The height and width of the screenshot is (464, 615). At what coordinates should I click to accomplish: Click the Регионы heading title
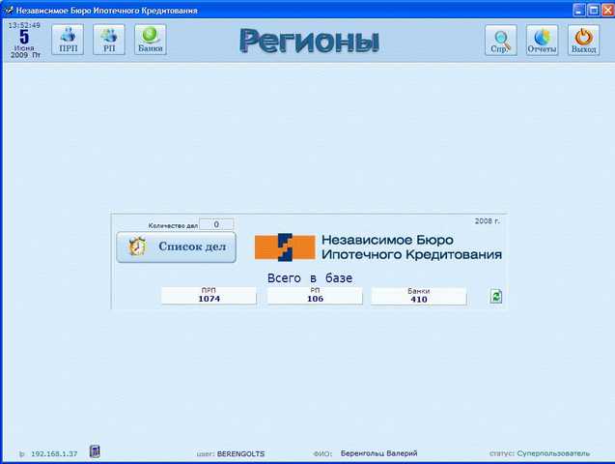click(x=310, y=41)
